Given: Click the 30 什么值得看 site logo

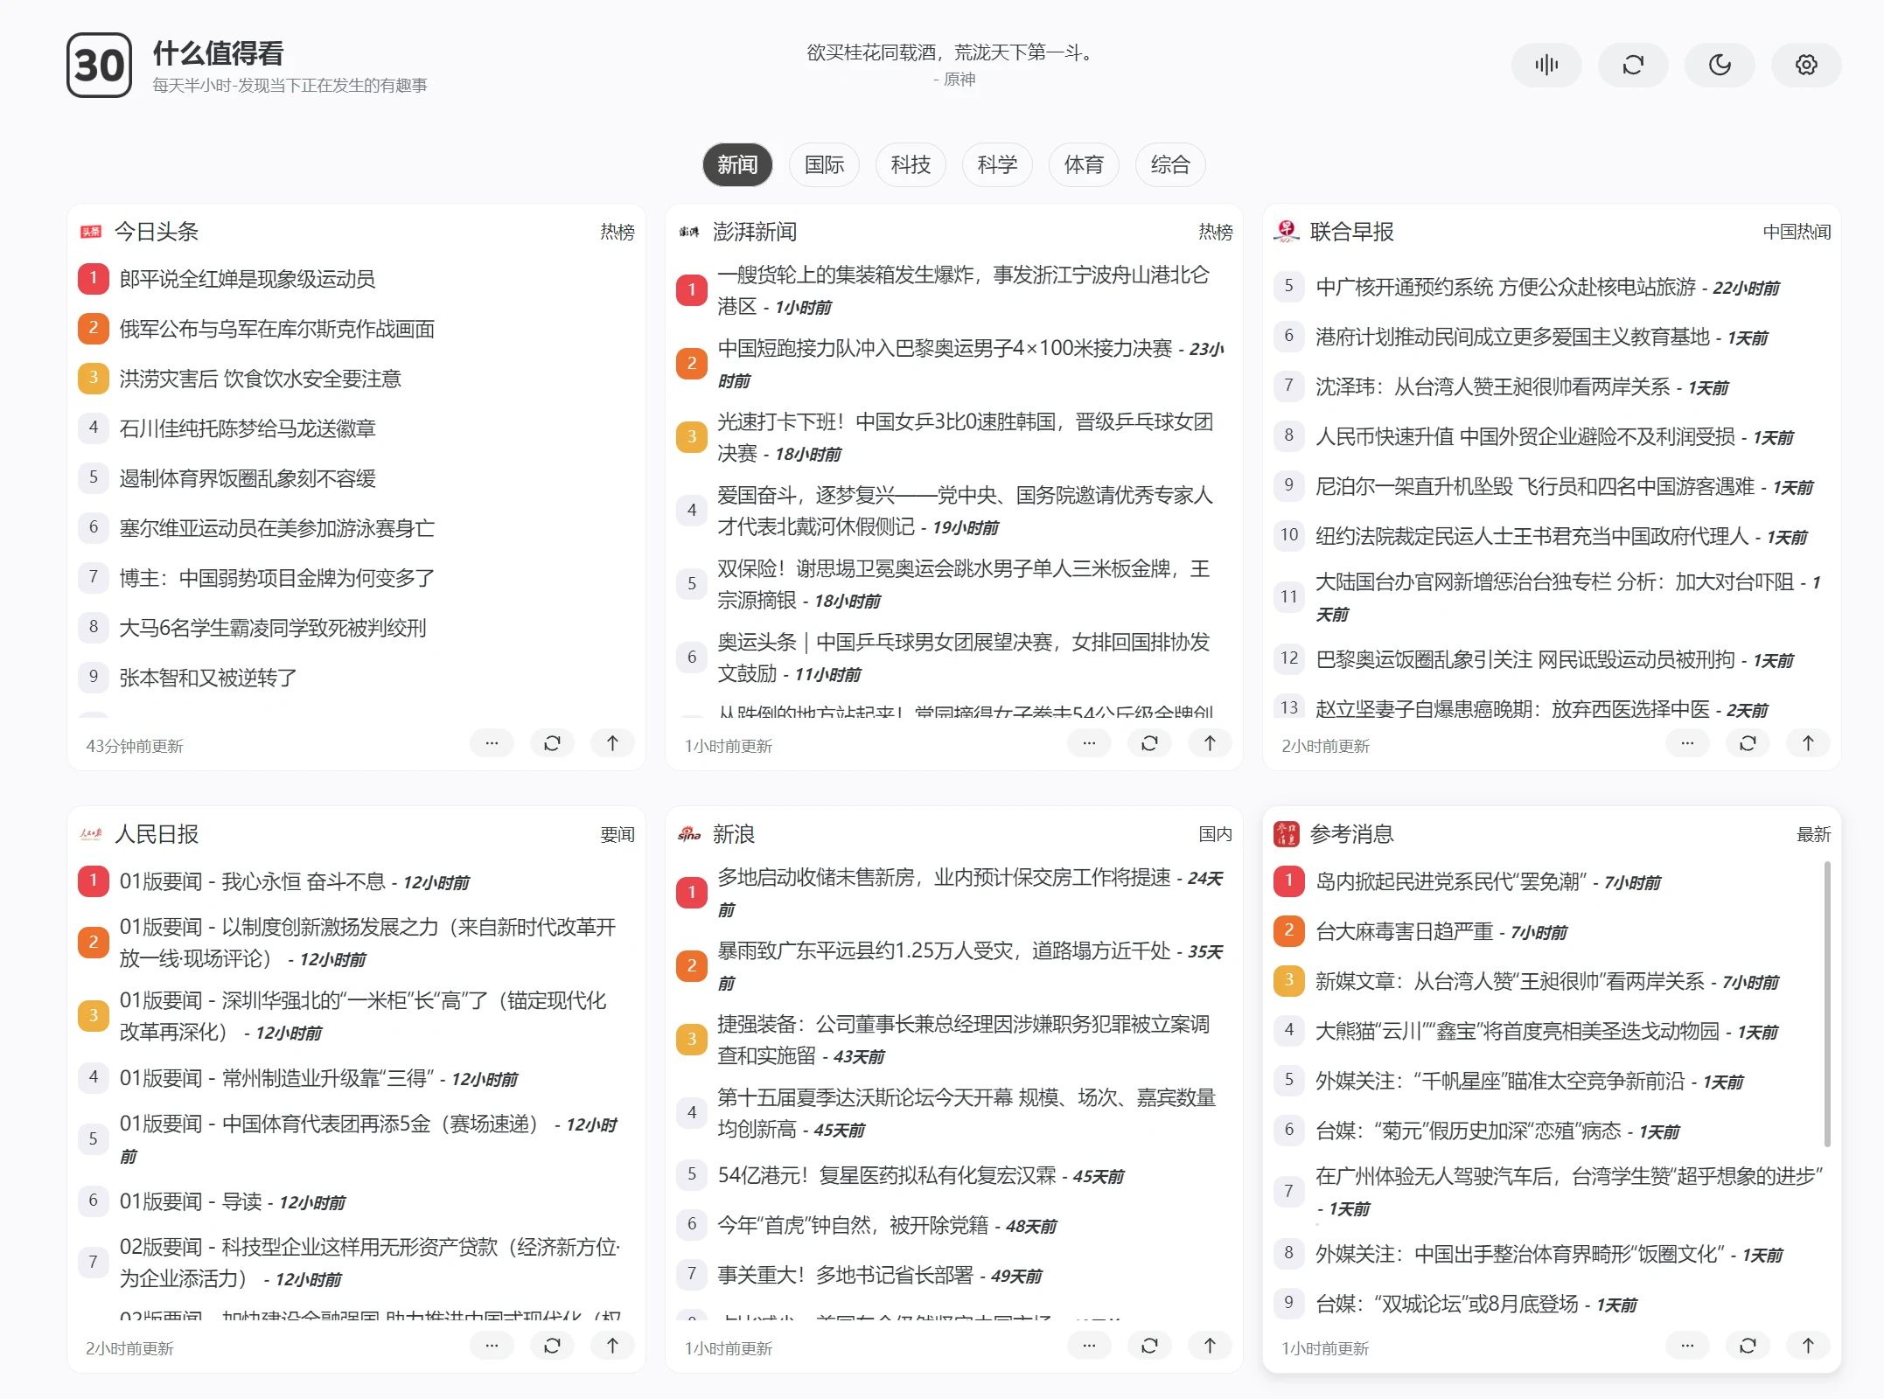Looking at the screenshot, I should click(x=99, y=66).
